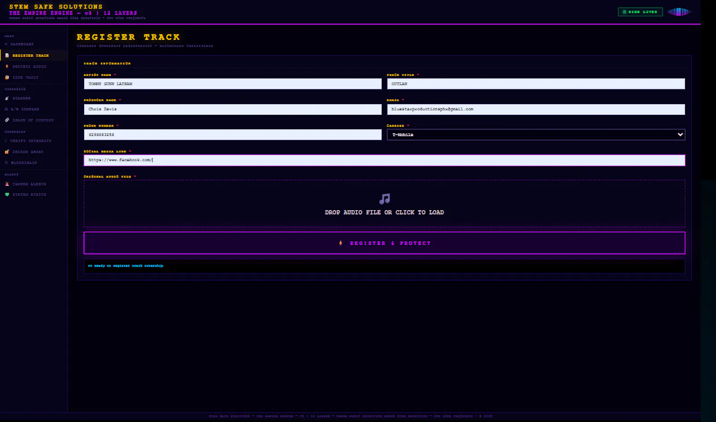The height and width of the screenshot is (422, 716).
Task: Click the Track Information section label
Action: tap(107, 63)
